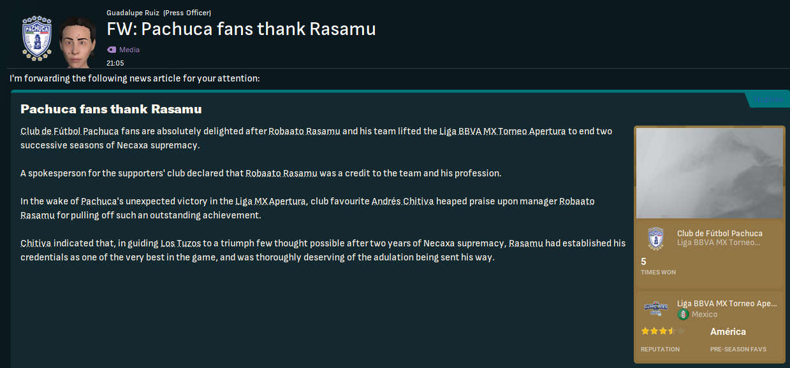
Task: Open Liga BBVA MX Torneo Apertura link in the first paragraph
Action: click(502, 131)
